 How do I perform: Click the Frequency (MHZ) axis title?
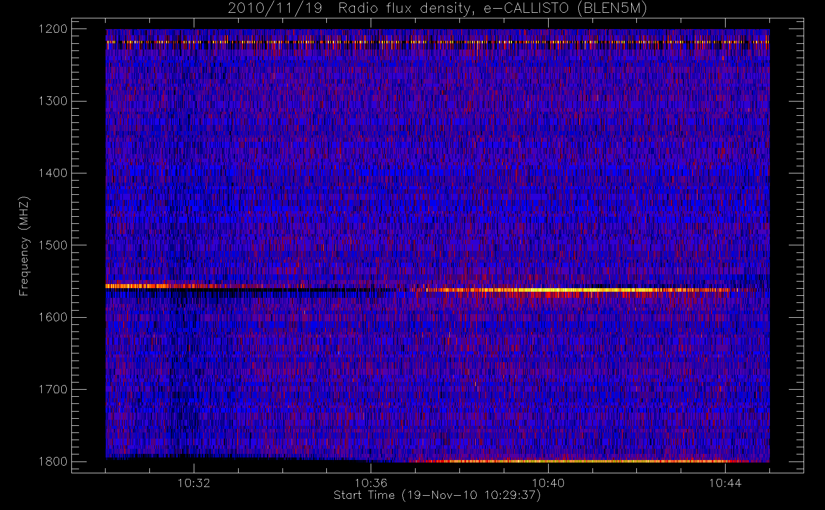pos(24,246)
